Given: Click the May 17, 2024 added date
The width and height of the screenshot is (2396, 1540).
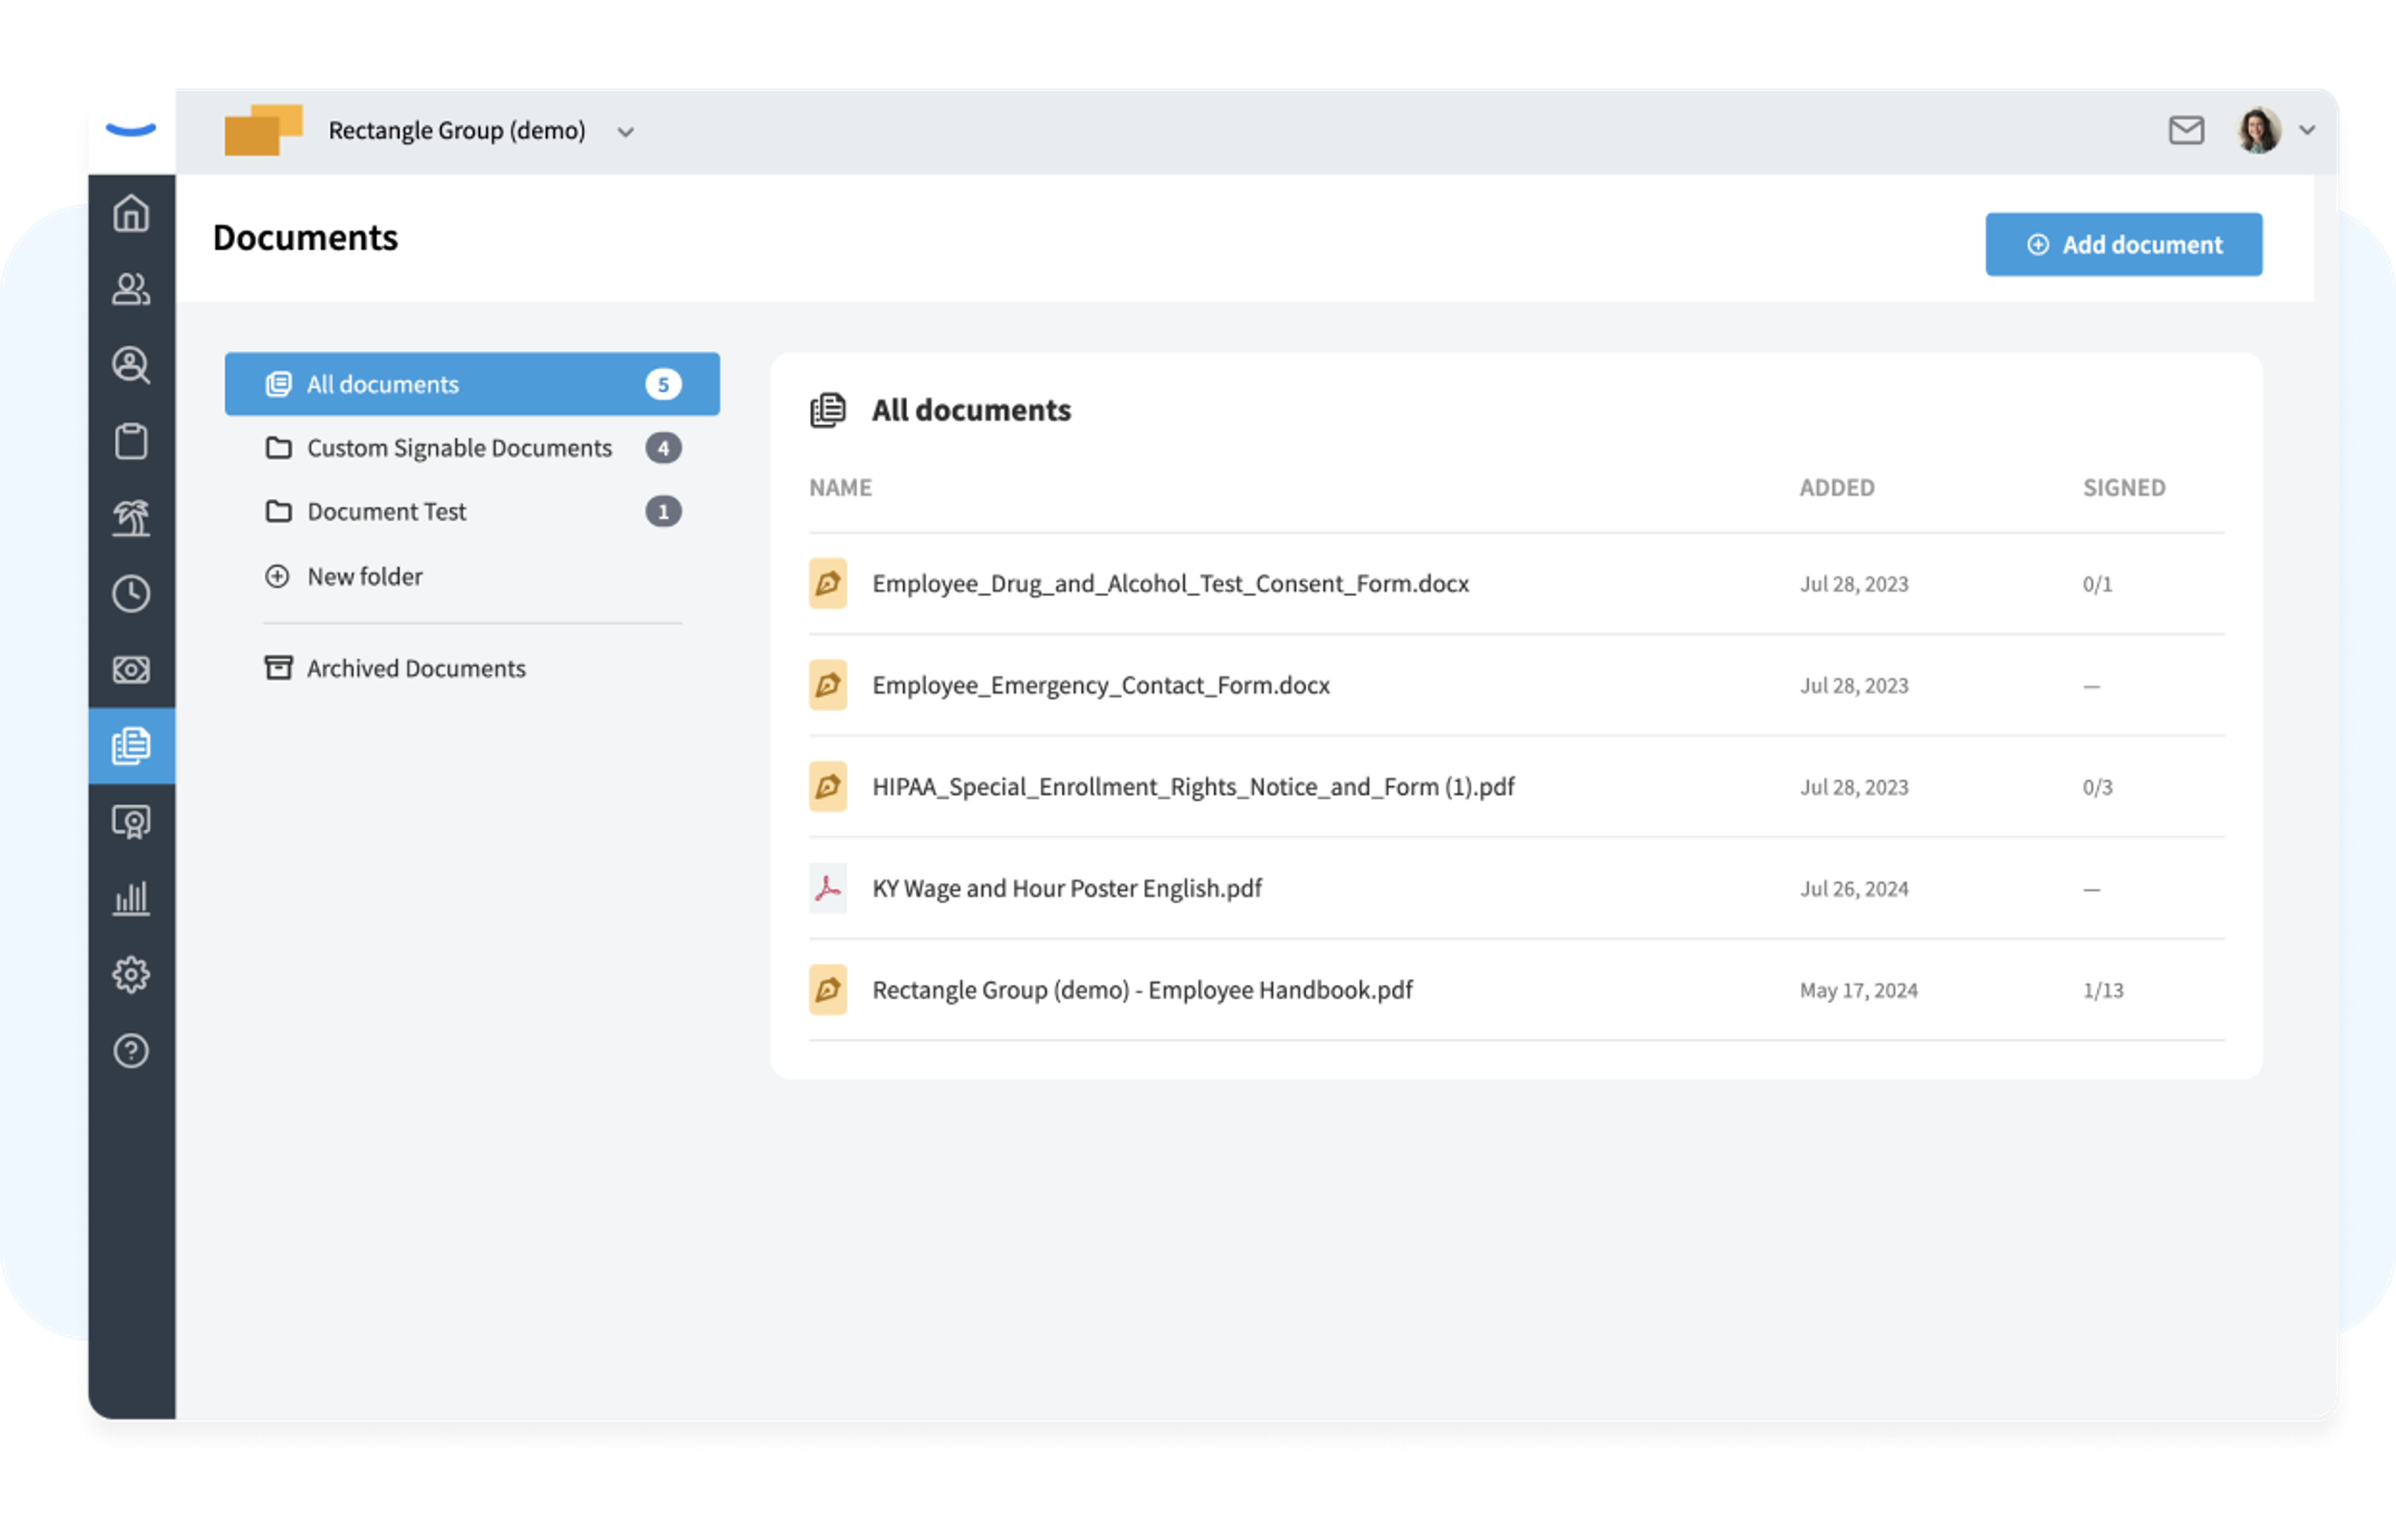Looking at the screenshot, I should pos(1858,990).
